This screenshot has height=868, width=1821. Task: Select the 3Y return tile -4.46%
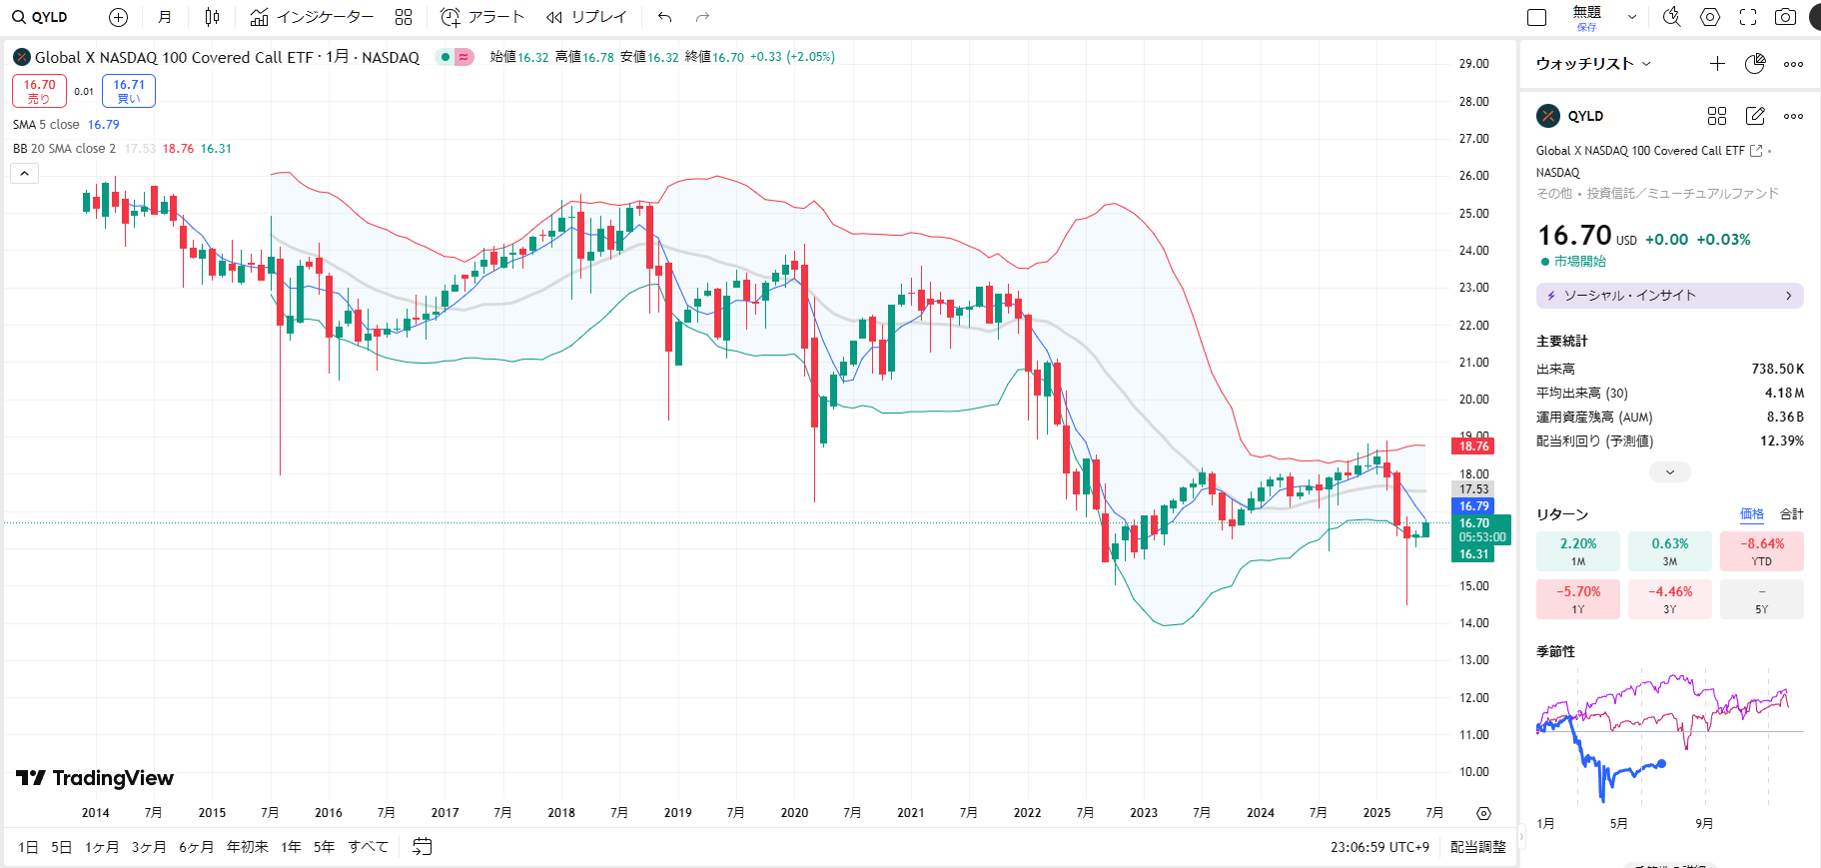(1670, 599)
